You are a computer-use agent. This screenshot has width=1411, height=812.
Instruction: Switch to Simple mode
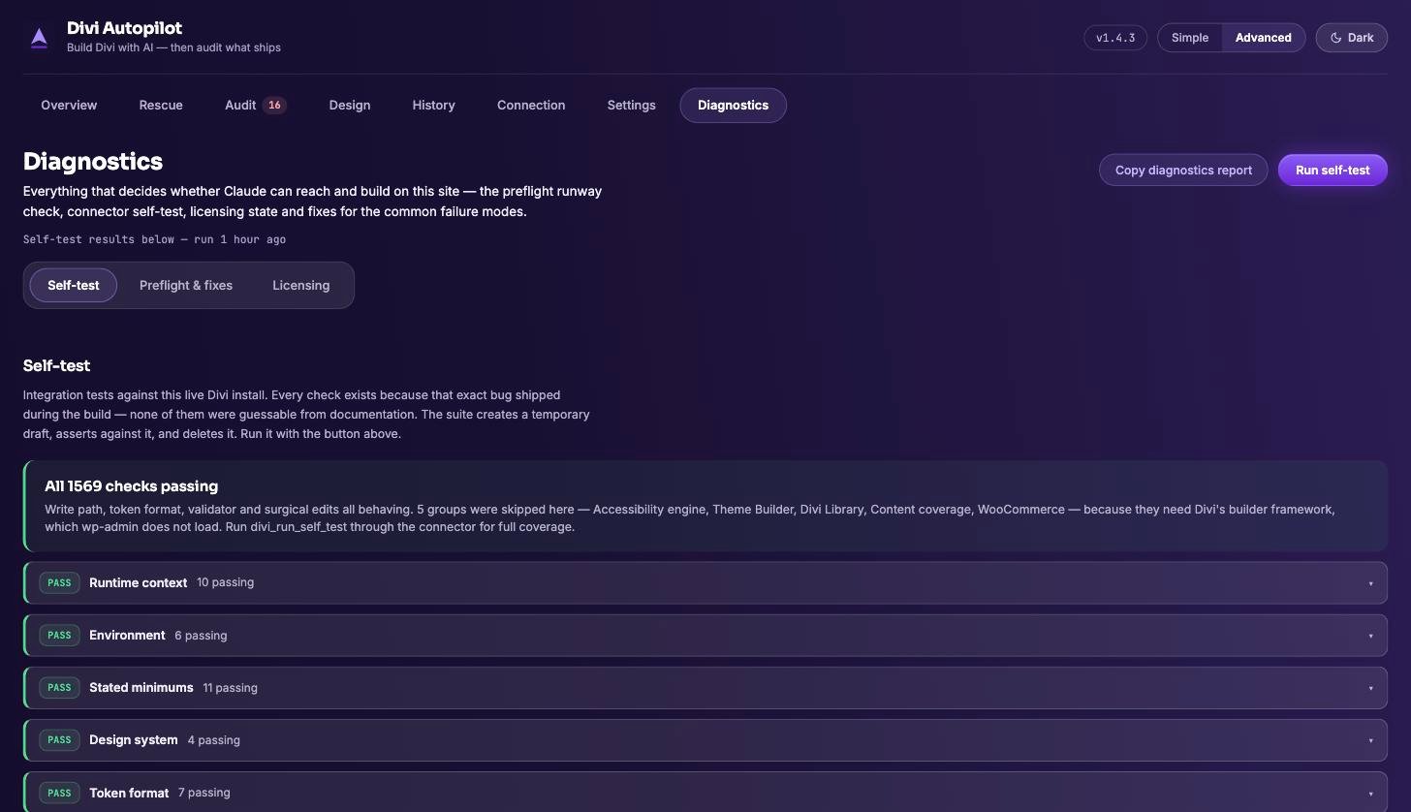pyautogui.click(x=1189, y=38)
